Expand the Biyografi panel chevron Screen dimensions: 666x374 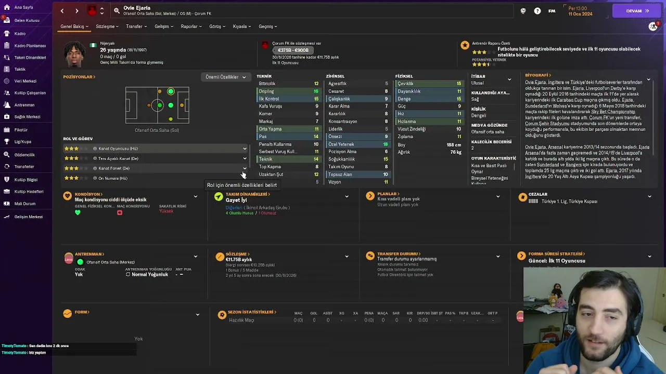coord(648,79)
